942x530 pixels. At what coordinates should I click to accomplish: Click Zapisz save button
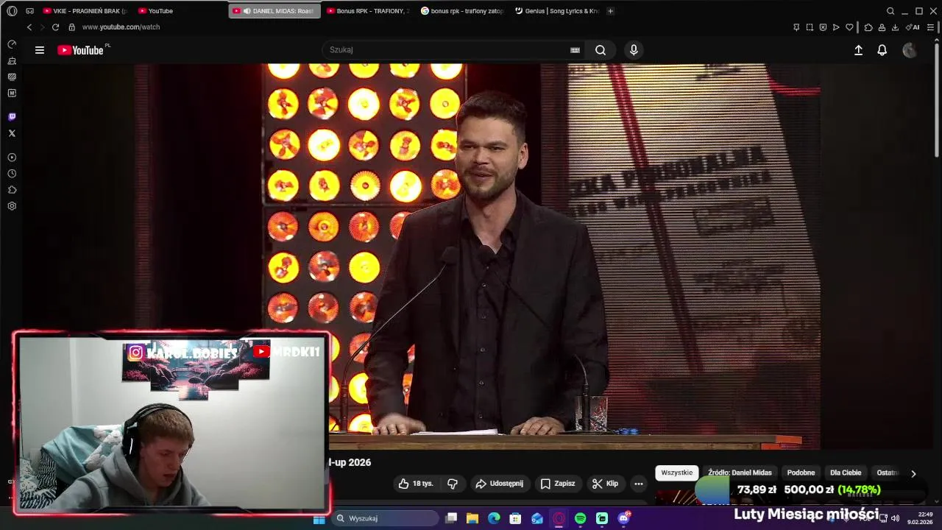point(558,484)
